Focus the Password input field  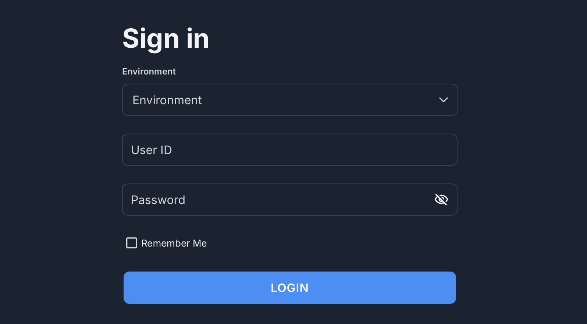coord(290,200)
